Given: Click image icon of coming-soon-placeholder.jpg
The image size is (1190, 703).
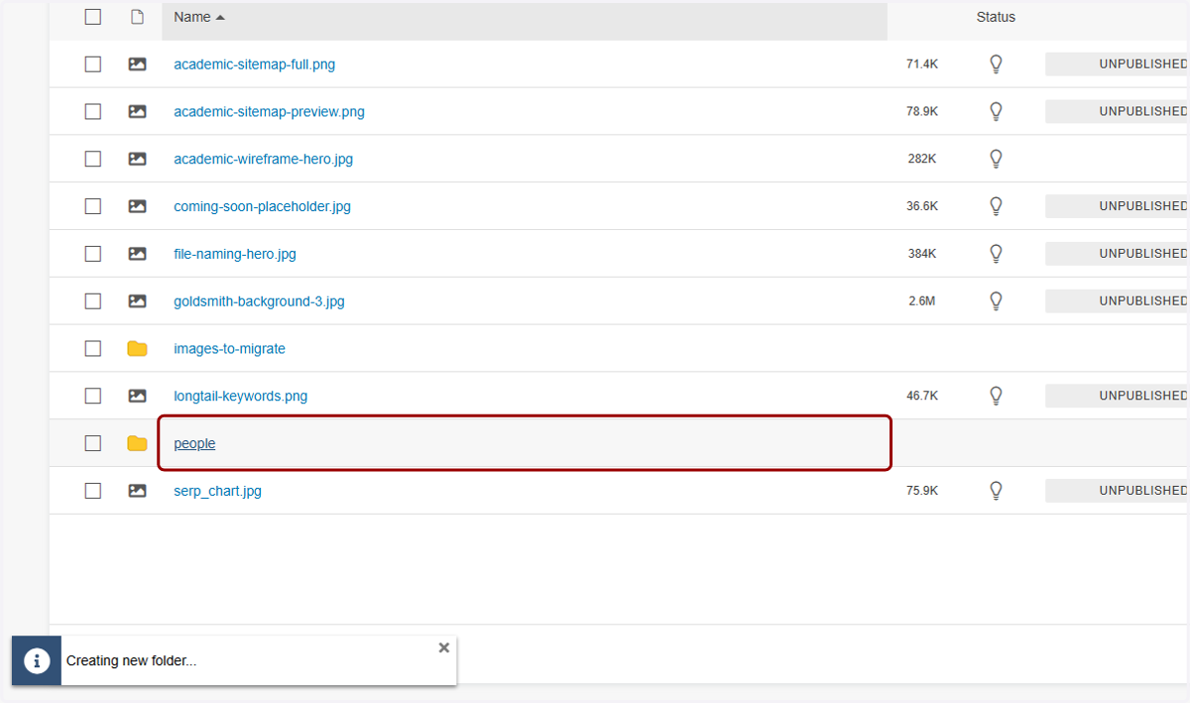Looking at the screenshot, I should (x=137, y=206).
